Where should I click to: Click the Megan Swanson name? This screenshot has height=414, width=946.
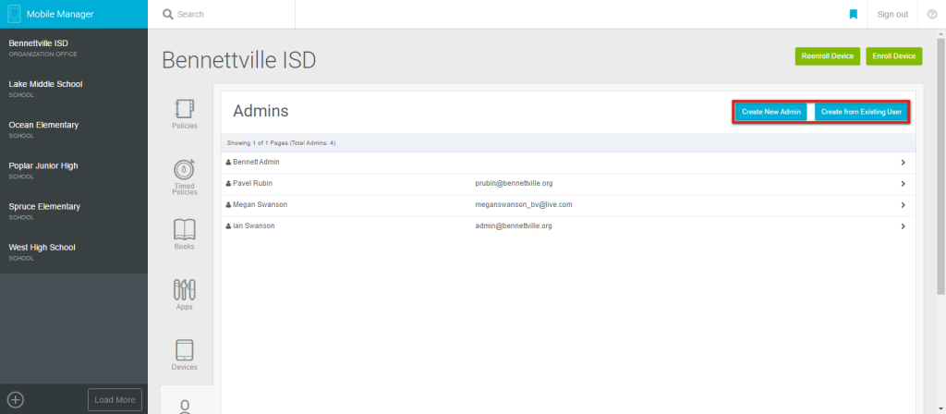pos(260,204)
